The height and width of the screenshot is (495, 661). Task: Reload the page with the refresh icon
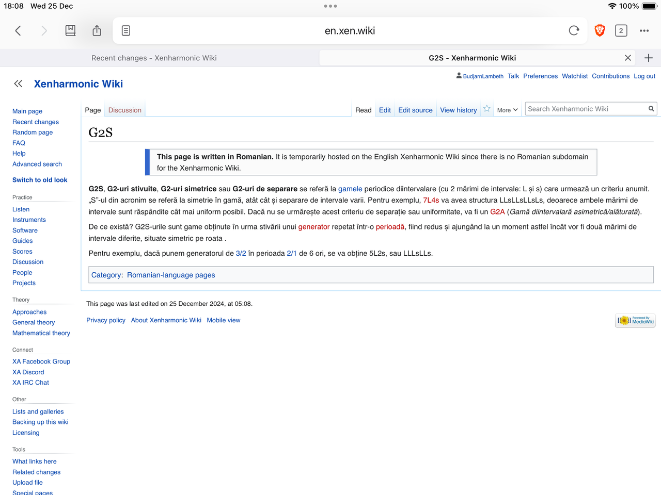pyautogui.click(x=574, y=30)
